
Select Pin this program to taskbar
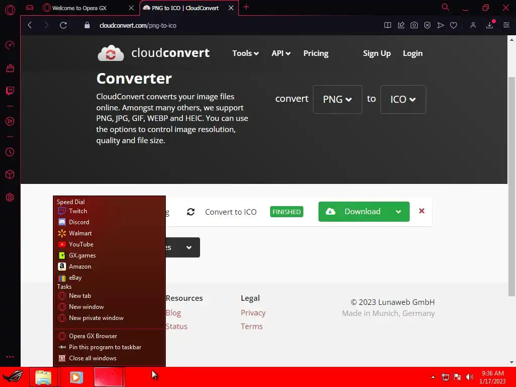109,347
